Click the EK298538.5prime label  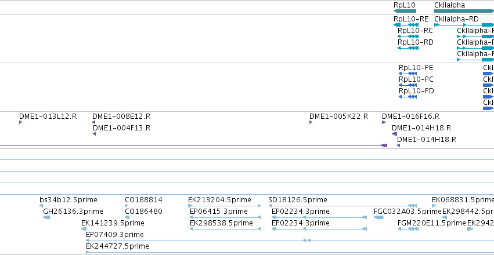tap(221, 223)
